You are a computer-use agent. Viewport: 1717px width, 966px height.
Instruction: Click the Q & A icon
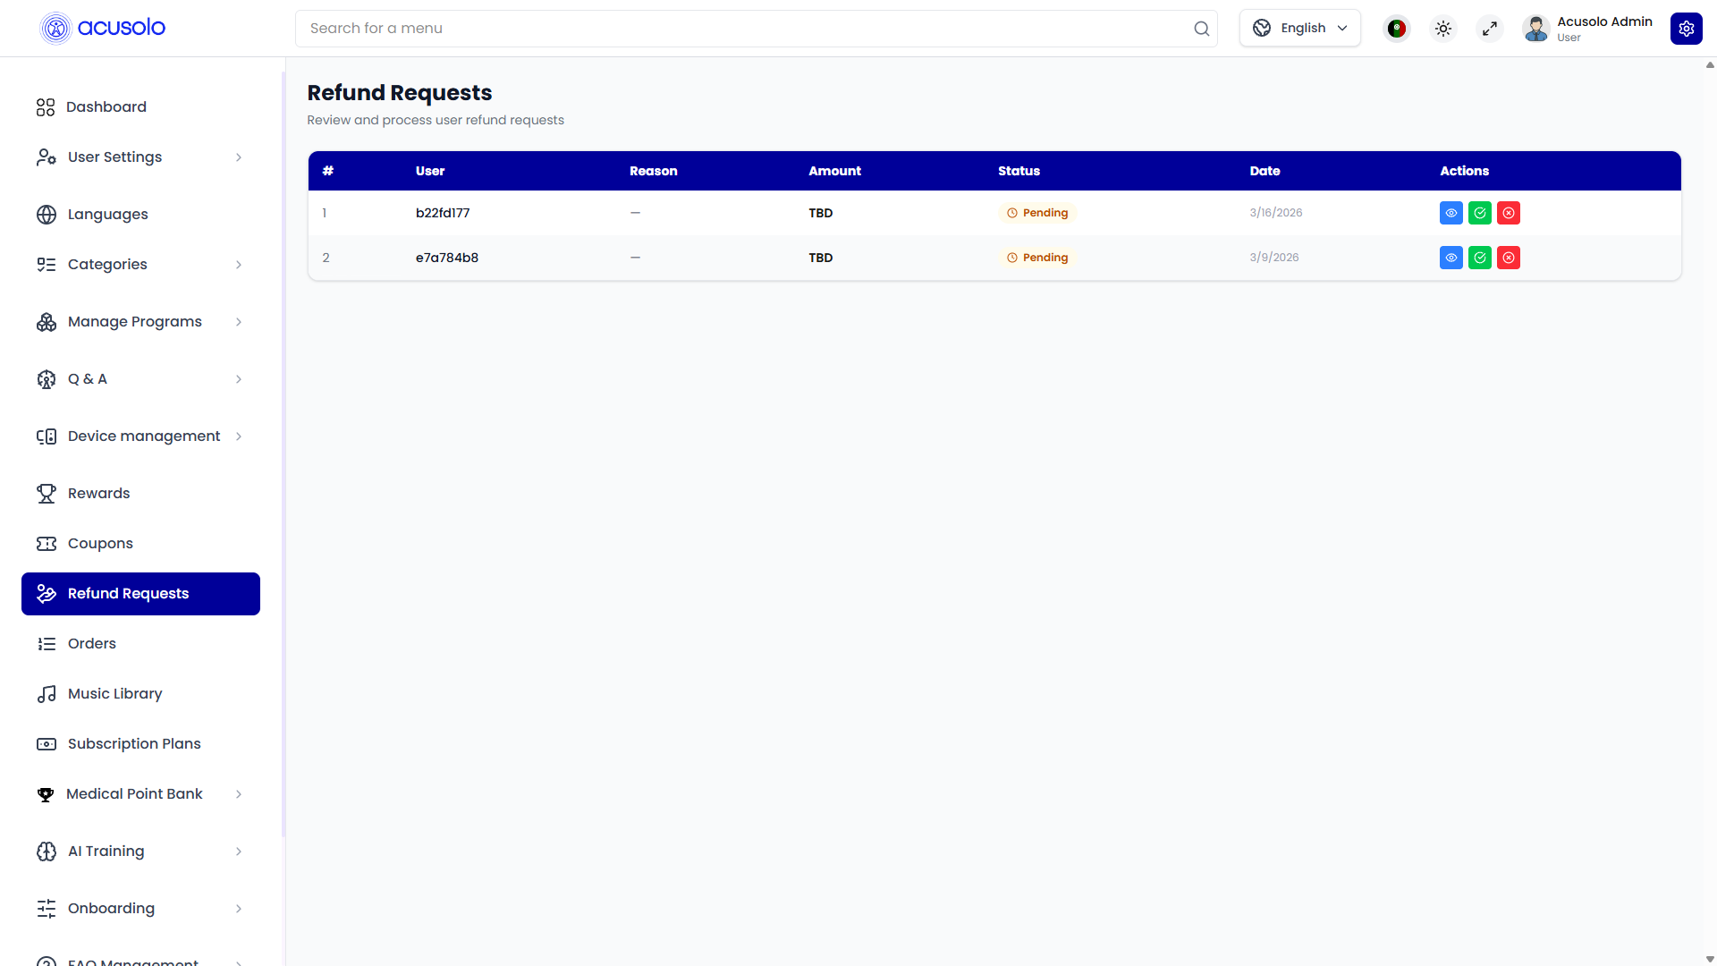point(47,379)
